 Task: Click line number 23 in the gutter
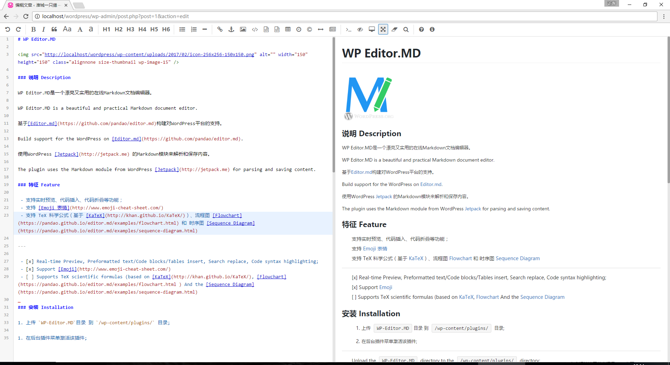7,216
